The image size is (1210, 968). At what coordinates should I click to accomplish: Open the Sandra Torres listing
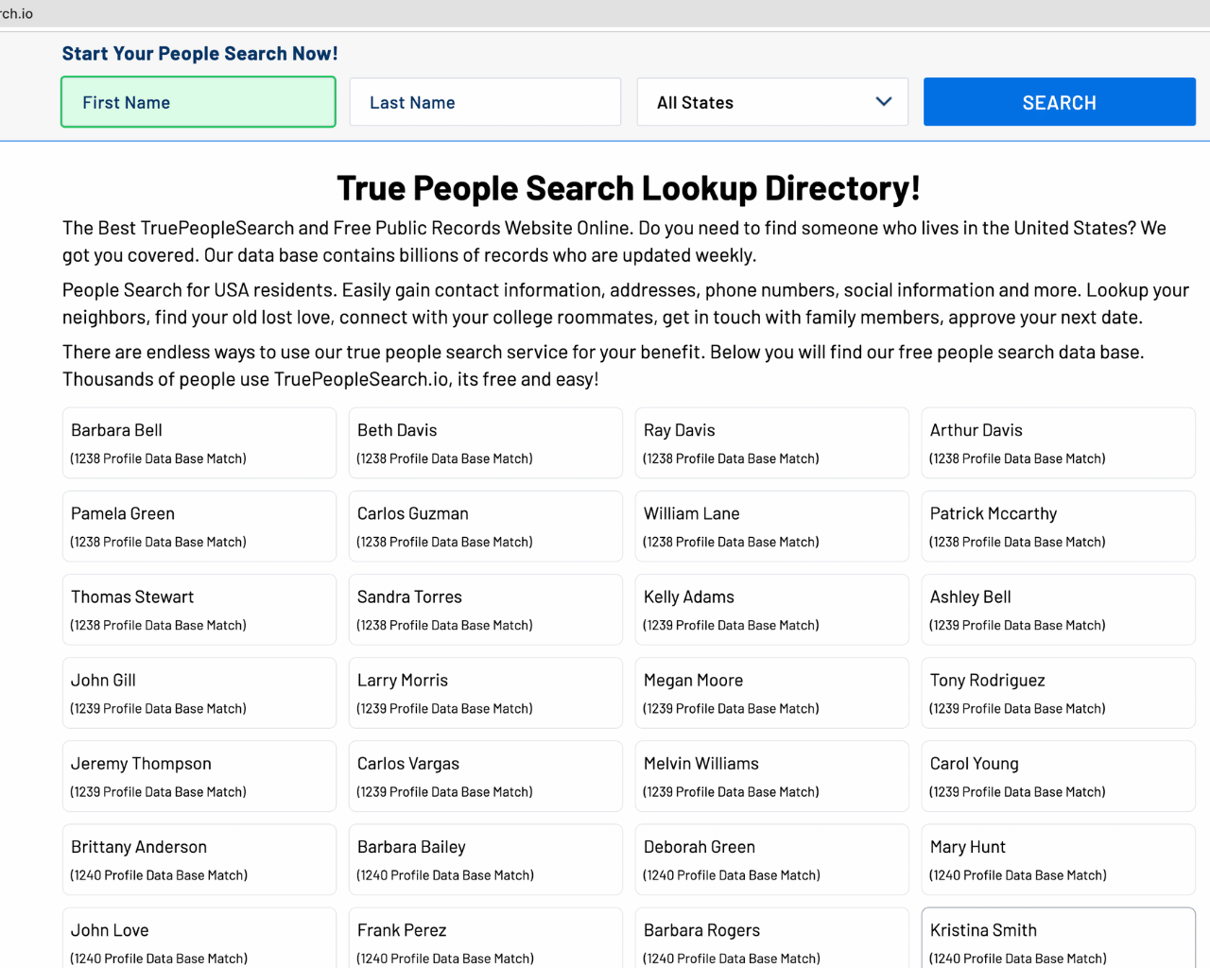pyautogui.click(x=485, y=609)
